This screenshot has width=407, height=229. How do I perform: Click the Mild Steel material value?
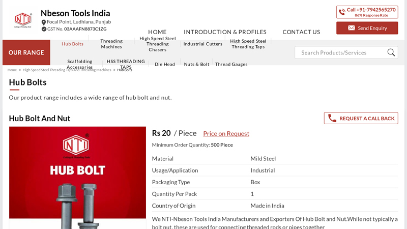tap(263, 159)
